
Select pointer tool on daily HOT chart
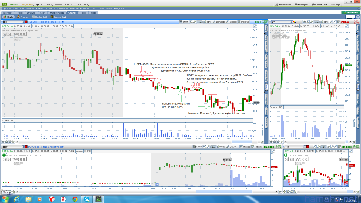(295, 191)
